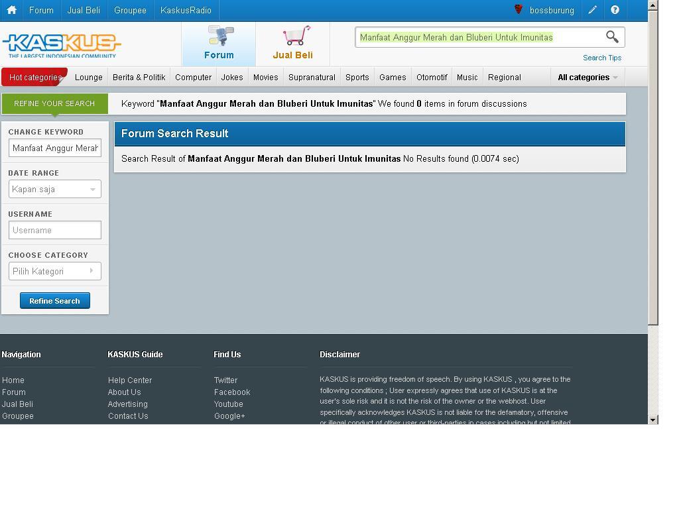Focus the Username filter field

[x=55, y=230]
